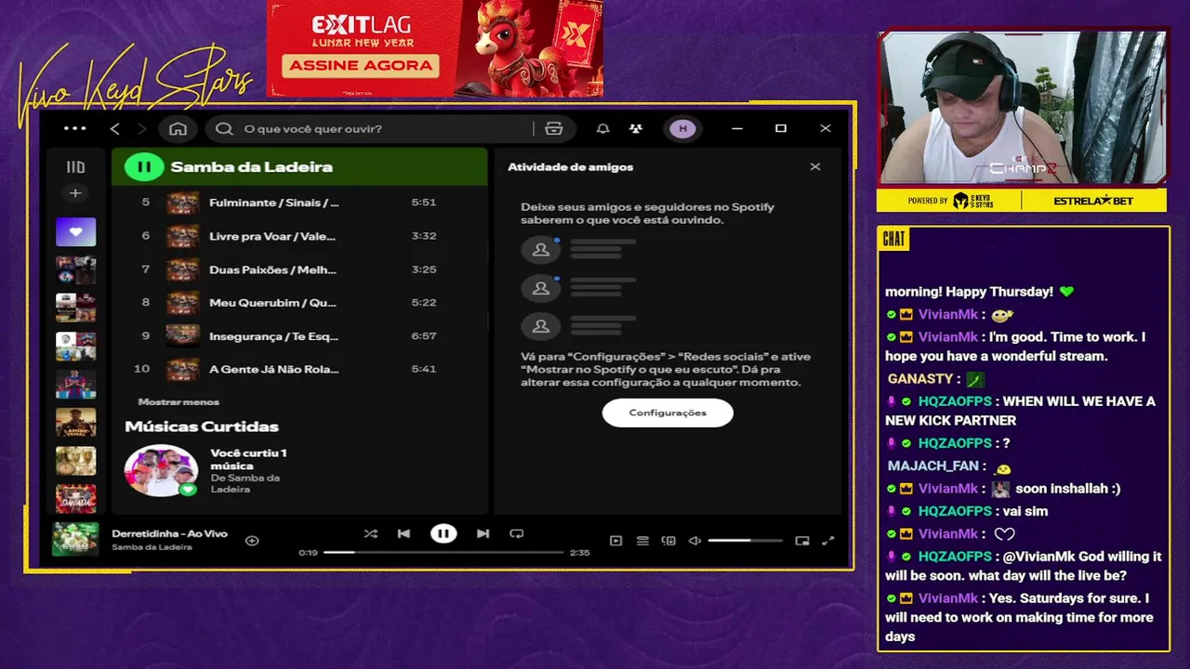
Task: Open the miniplayer icon
Action: point(802,541)
